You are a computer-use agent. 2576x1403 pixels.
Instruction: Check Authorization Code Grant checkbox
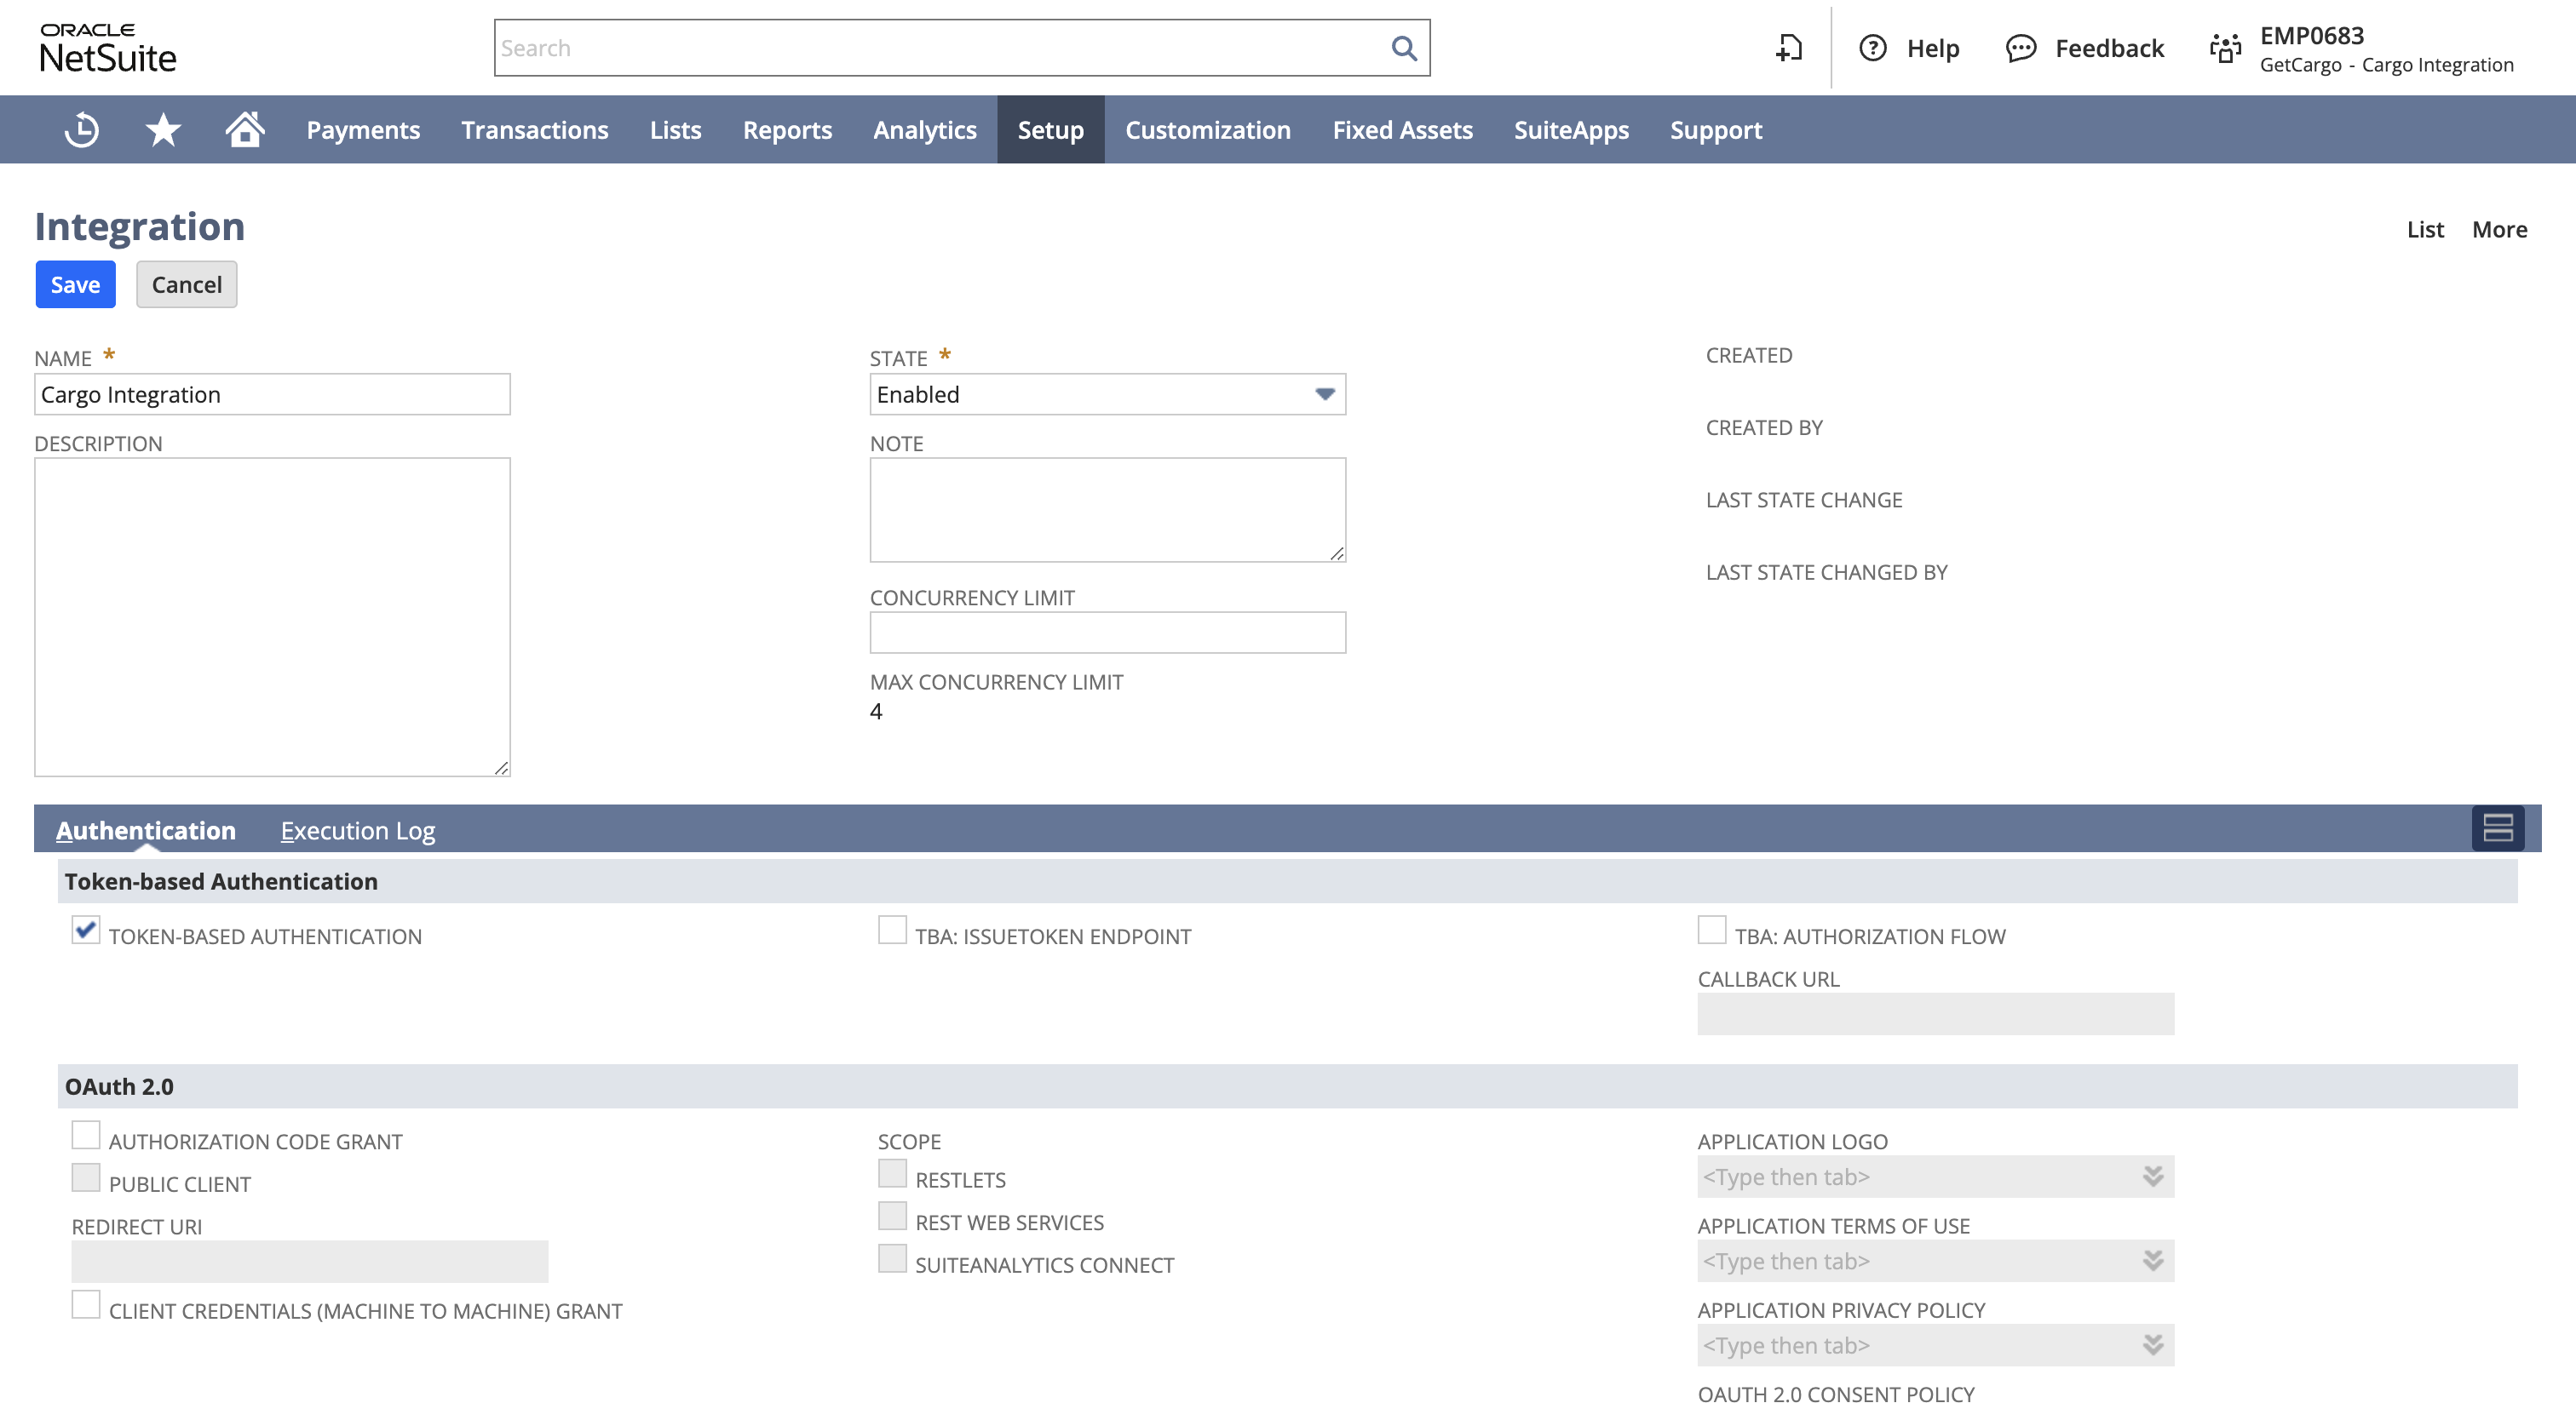pos(86,1135)
